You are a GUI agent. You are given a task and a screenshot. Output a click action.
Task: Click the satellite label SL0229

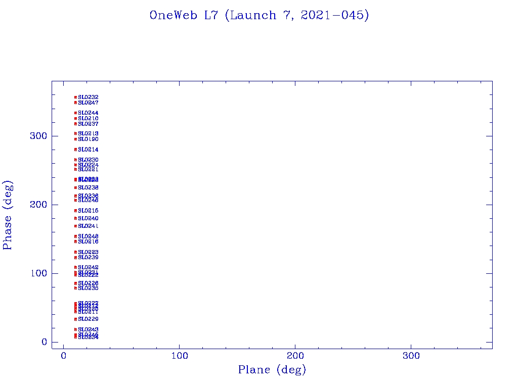click(88, 319)
